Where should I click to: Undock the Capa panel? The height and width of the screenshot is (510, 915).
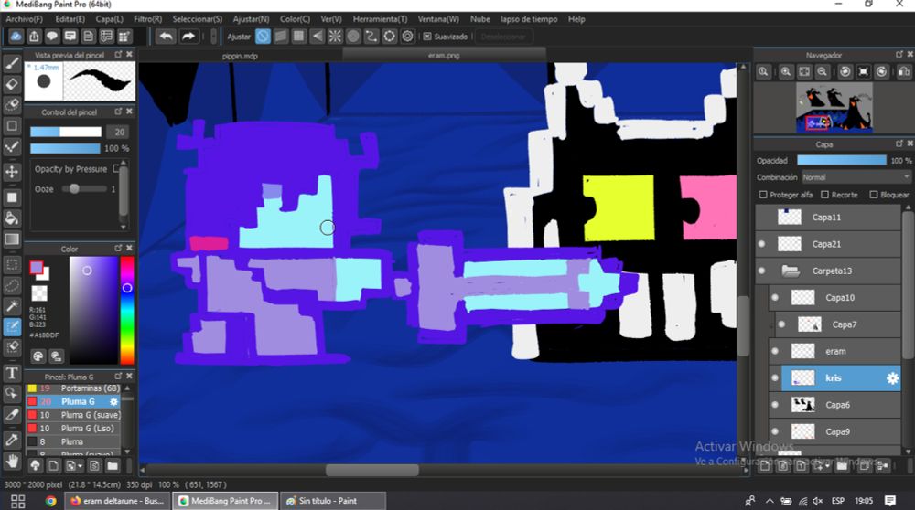pos(899,143)
